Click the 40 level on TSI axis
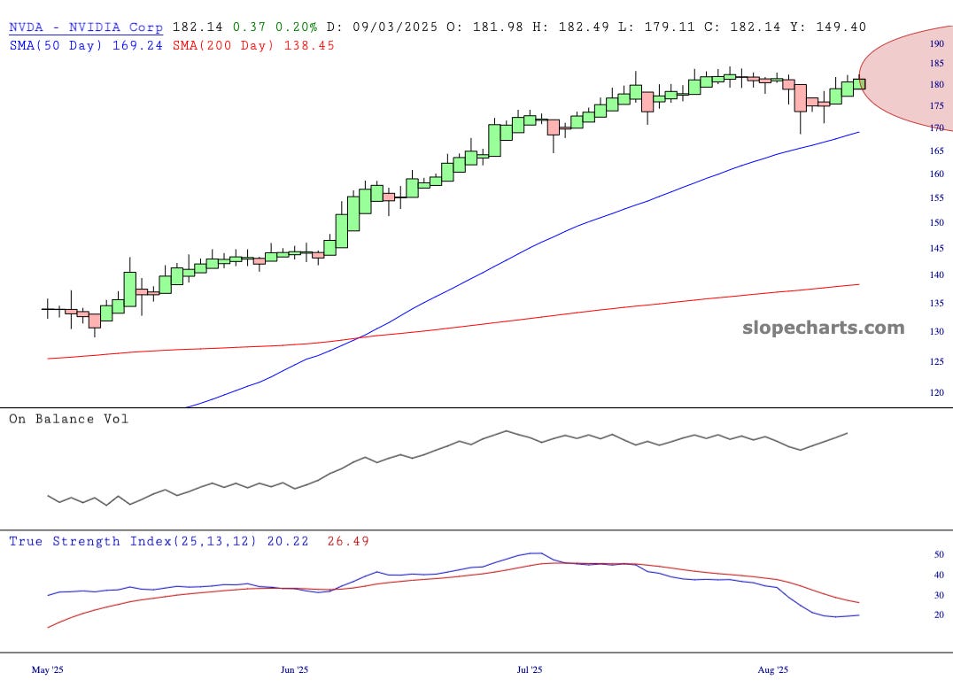Viewport: 953px width, 688px height. coord(939,575)
